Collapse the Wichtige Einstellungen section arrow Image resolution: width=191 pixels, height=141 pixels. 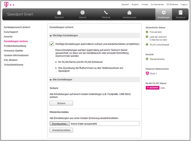point(51,36)
